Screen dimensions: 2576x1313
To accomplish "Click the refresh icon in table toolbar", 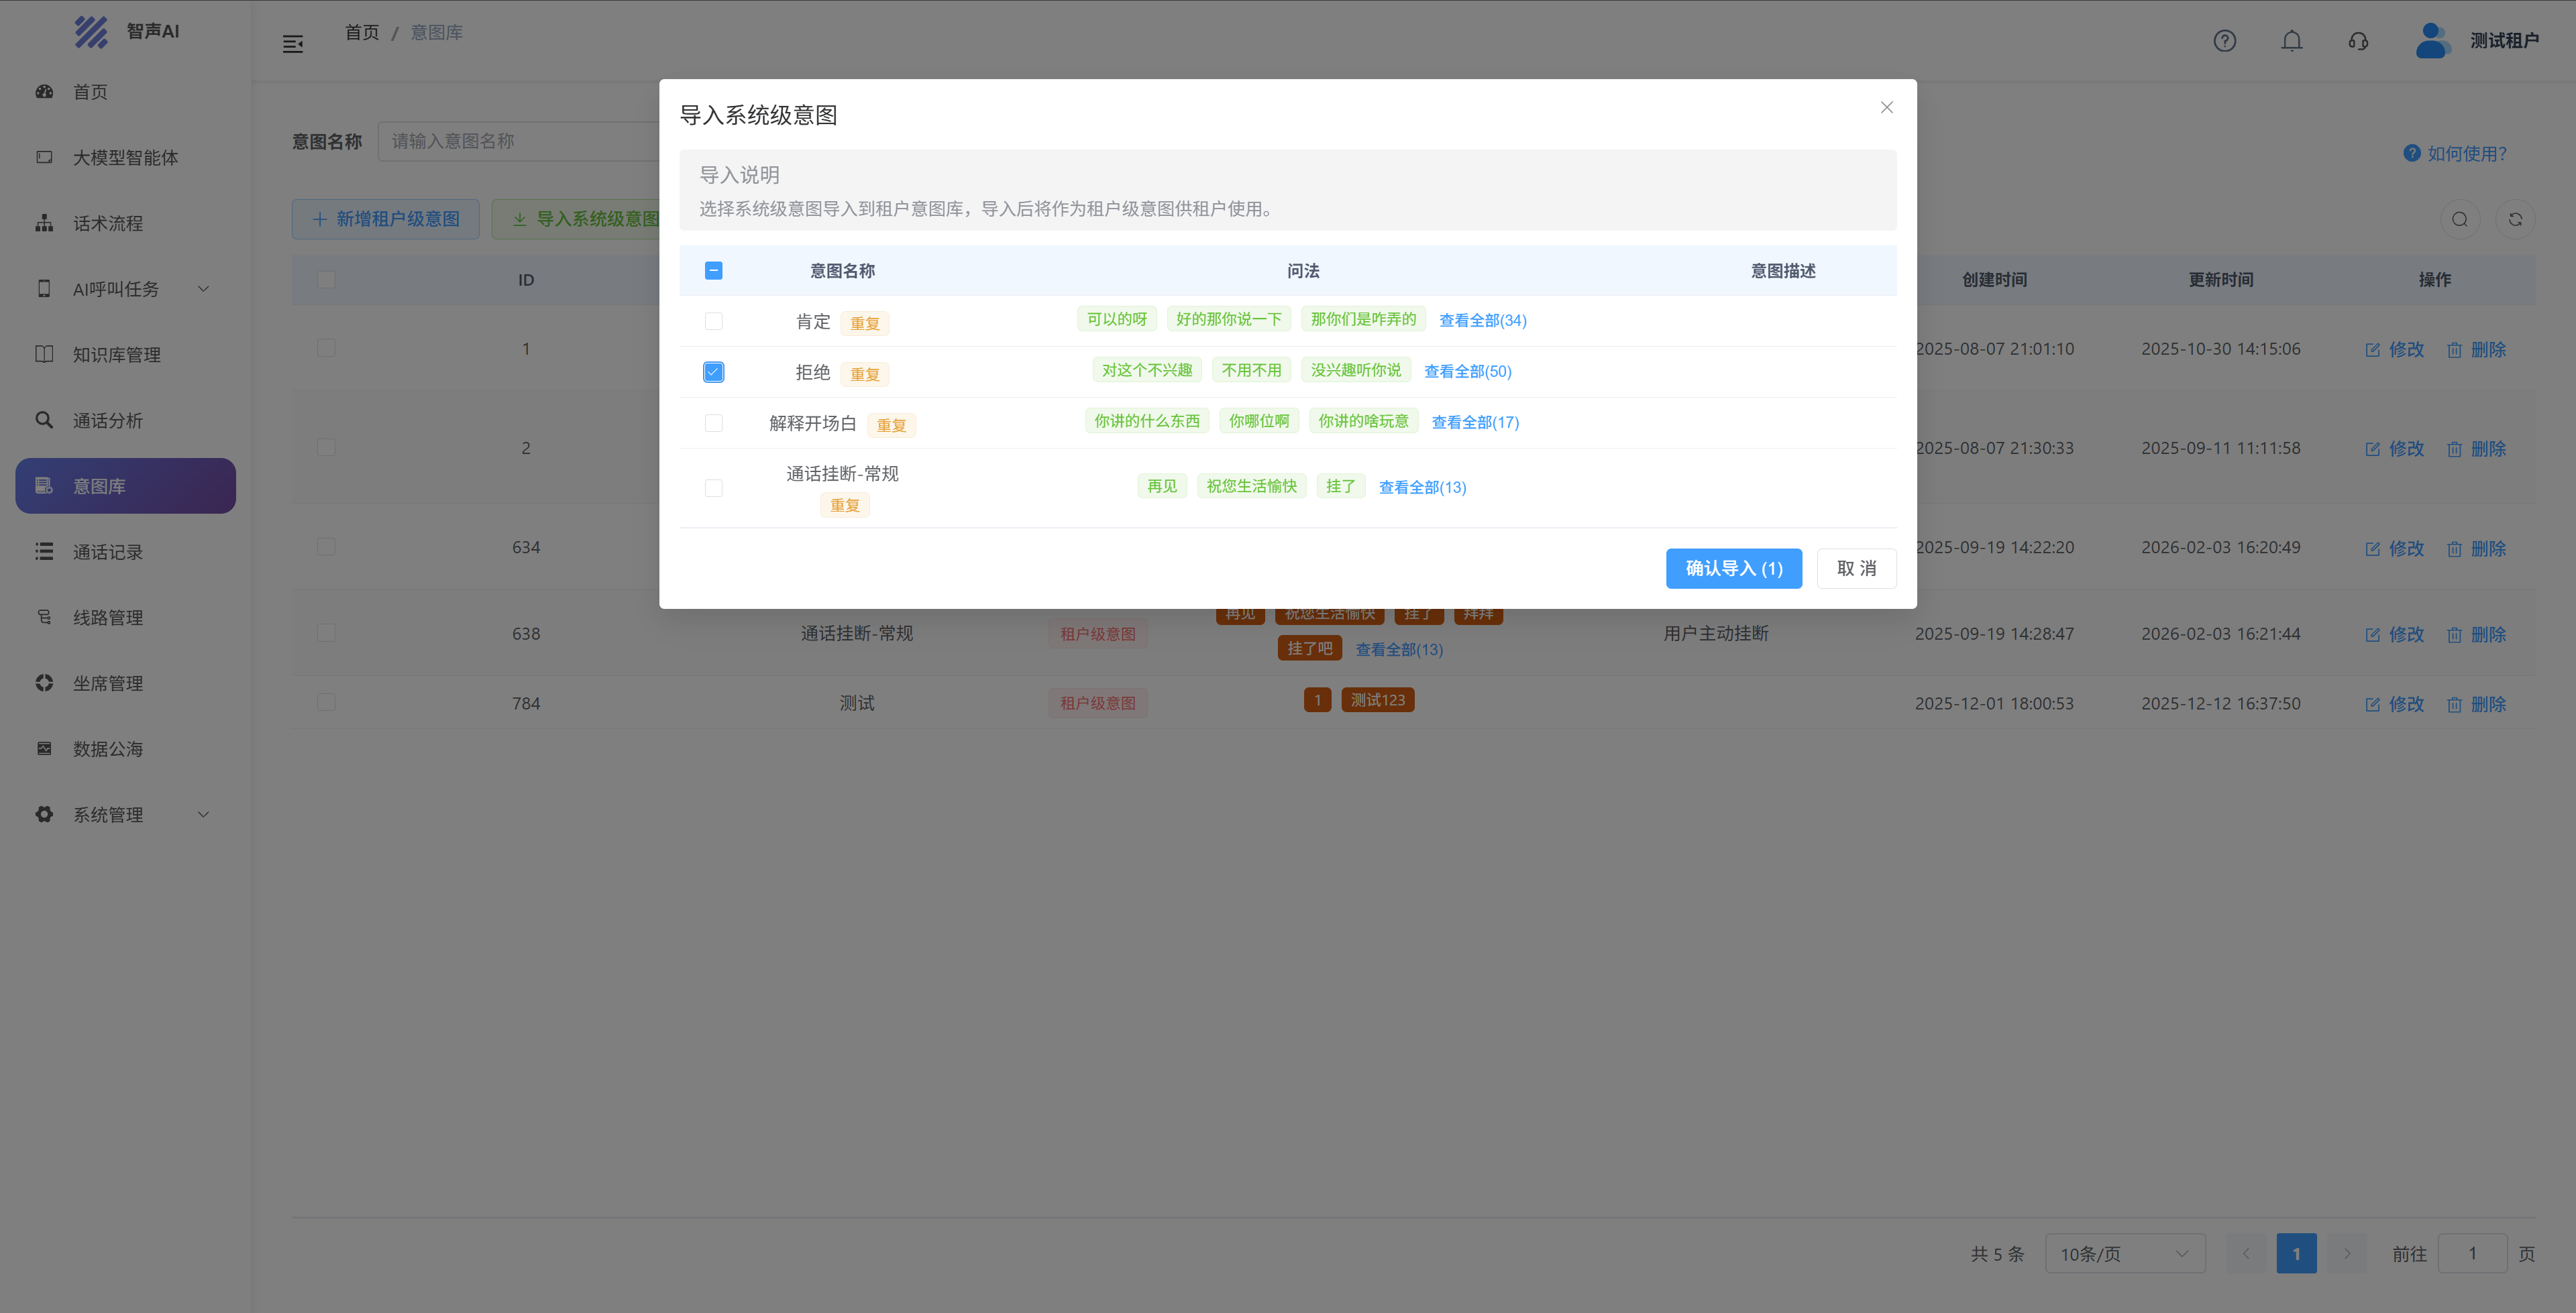I will (2515, 219).
